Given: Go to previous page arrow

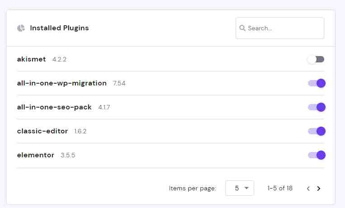Looking at the screenshot, I should click(x=308, y=189).
